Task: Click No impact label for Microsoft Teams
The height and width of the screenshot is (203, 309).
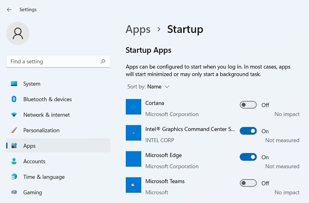Action: tap(287, 192)
